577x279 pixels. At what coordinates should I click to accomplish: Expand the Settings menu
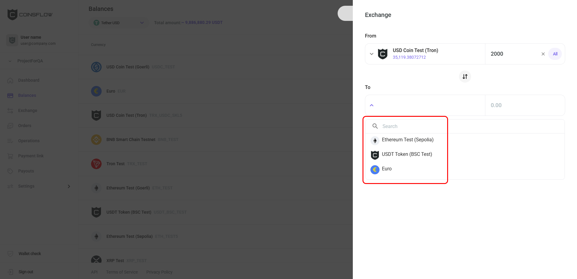(x=26, y=186)
